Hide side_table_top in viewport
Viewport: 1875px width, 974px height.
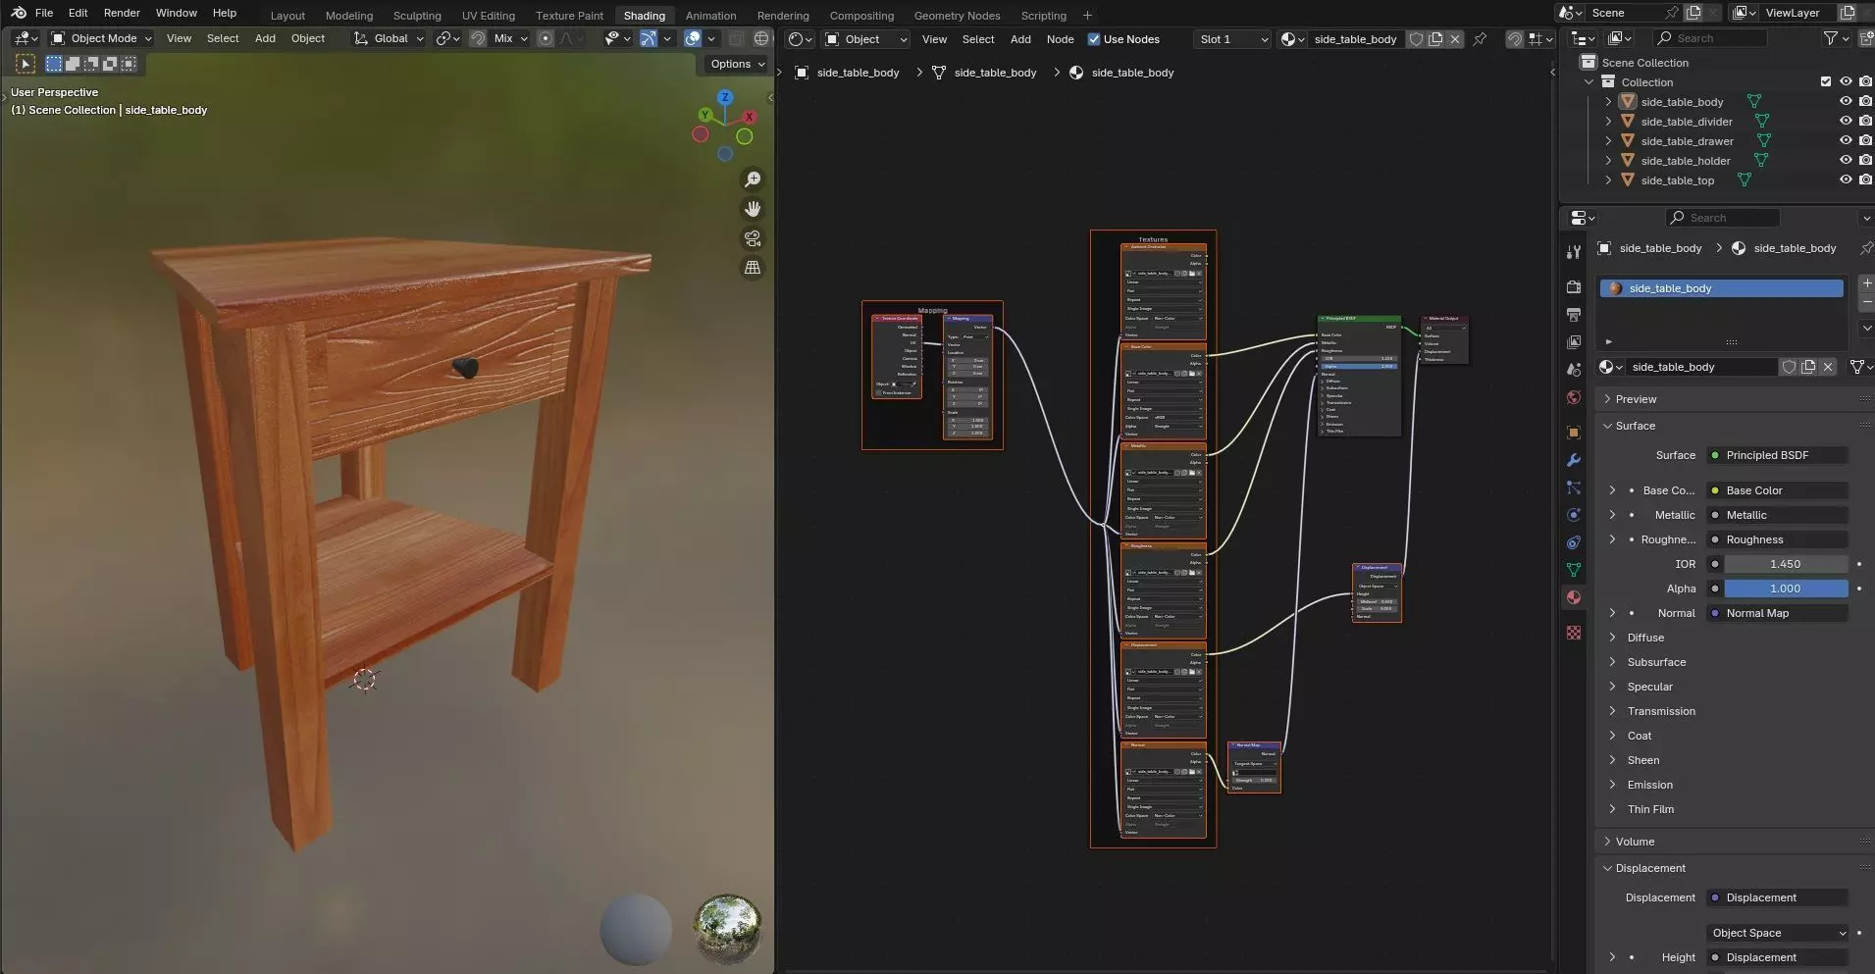point(1846,179)
